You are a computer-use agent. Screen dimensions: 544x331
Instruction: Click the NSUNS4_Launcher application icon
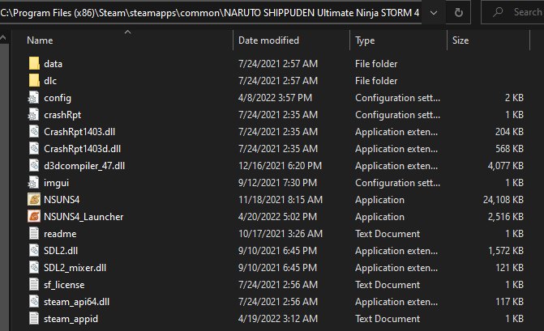pyautogui.click(x=34, y=216)
